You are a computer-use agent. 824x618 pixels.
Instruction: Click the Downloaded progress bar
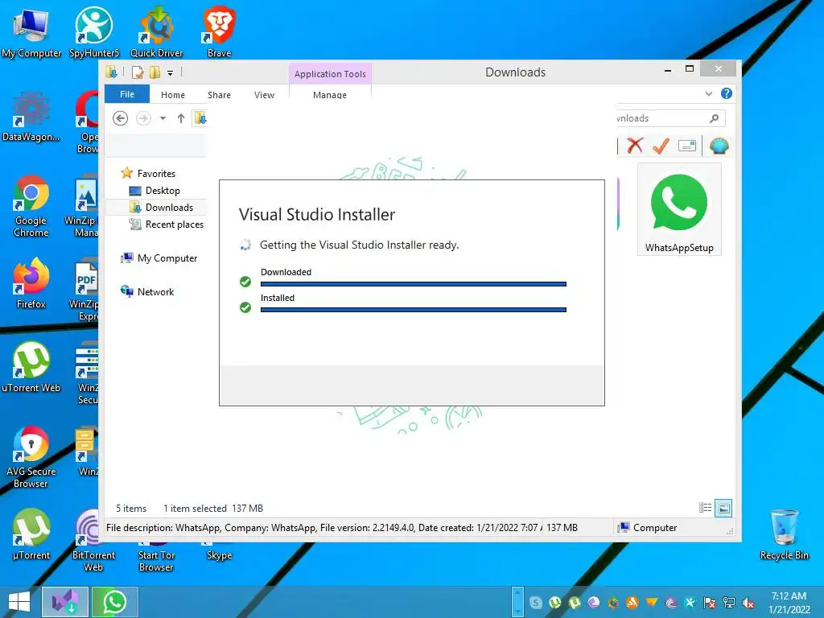click(x=413, y=284)
